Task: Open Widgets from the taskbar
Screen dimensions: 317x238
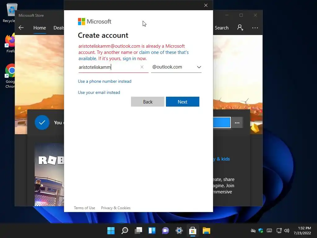Action: [x=152, y=231]
